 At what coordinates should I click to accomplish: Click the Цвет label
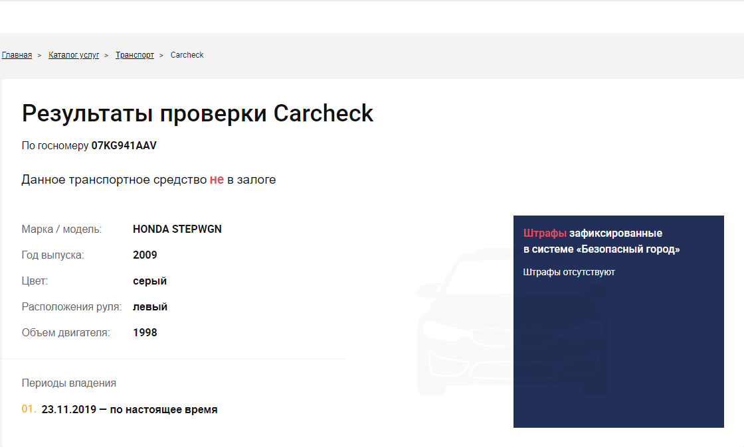(35, 281)
